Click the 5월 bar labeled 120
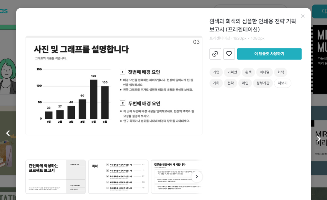 (94, 99)
